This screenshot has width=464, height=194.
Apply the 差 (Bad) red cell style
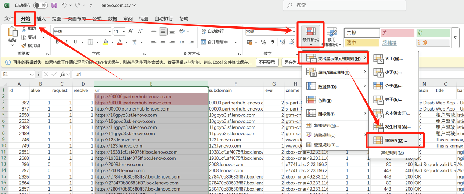pos(398,33)
